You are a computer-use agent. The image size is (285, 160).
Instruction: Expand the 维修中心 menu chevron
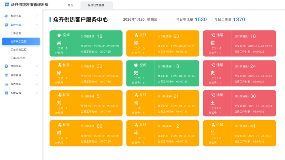pyautogui.click(x=37, y=66)
